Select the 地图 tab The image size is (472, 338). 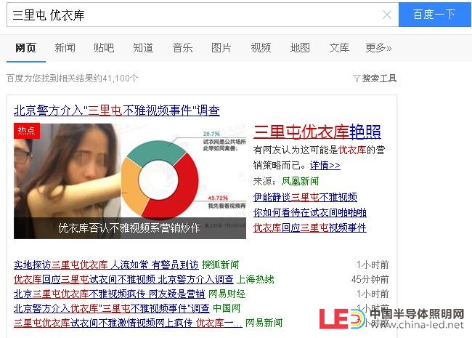300,48
